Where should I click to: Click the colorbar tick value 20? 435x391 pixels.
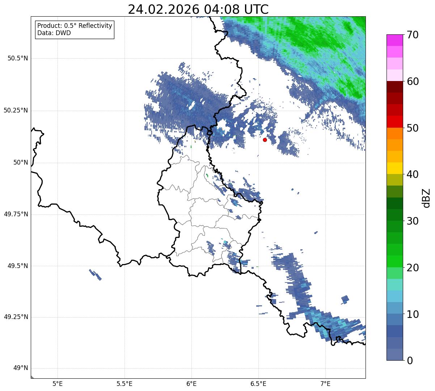(413, 268)
